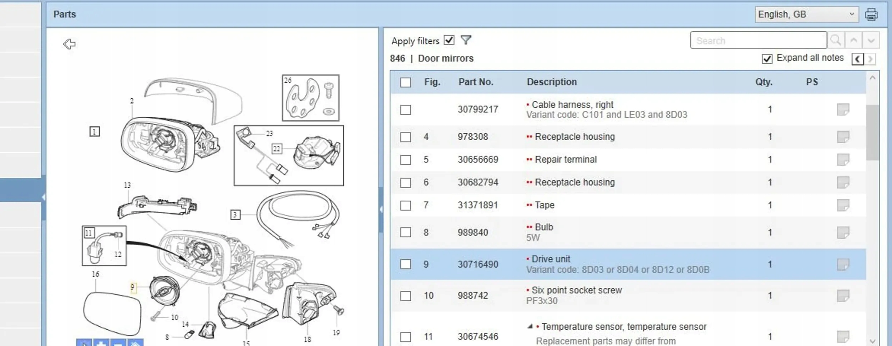Print the parts list with the printer icon
Image resolution: width=892 pixels, height=346 pixels.
pyautogui.click(x=871, y=15)
